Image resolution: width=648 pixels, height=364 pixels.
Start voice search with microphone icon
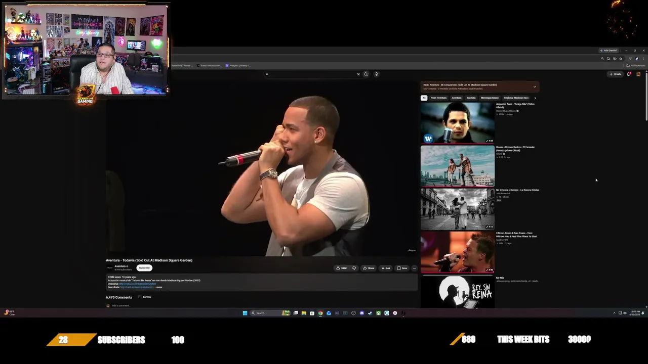click(x=376, y=74)
